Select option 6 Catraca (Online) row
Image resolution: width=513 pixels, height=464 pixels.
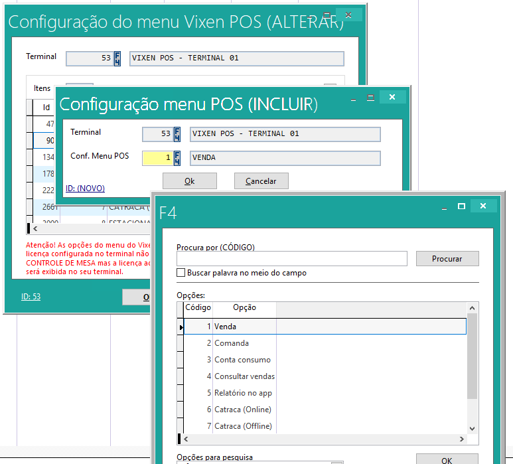coord(325,410)
